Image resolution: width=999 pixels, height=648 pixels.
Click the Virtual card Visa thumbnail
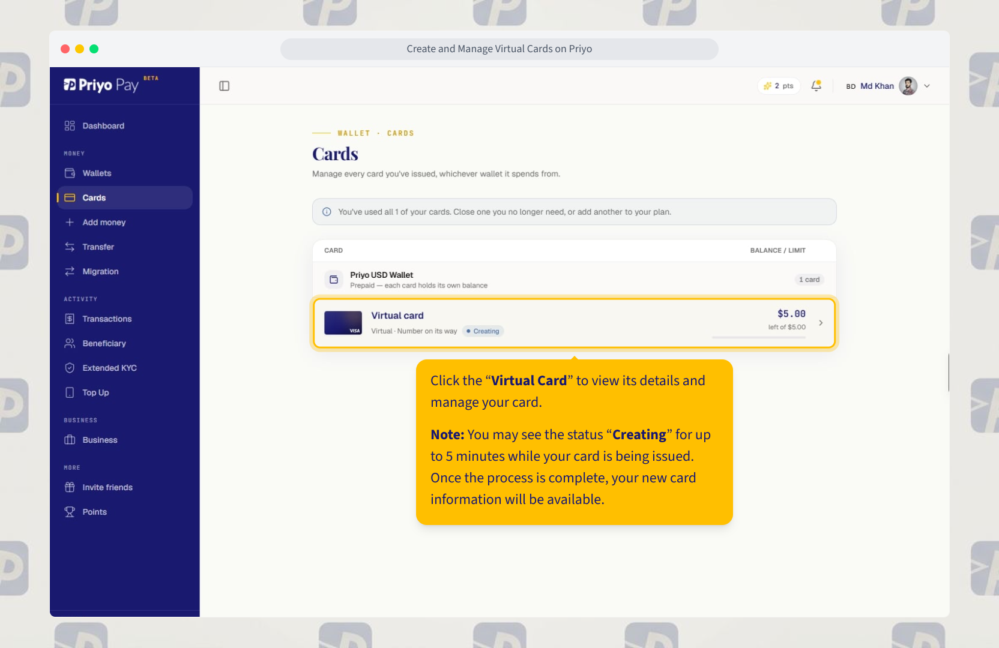343,323
